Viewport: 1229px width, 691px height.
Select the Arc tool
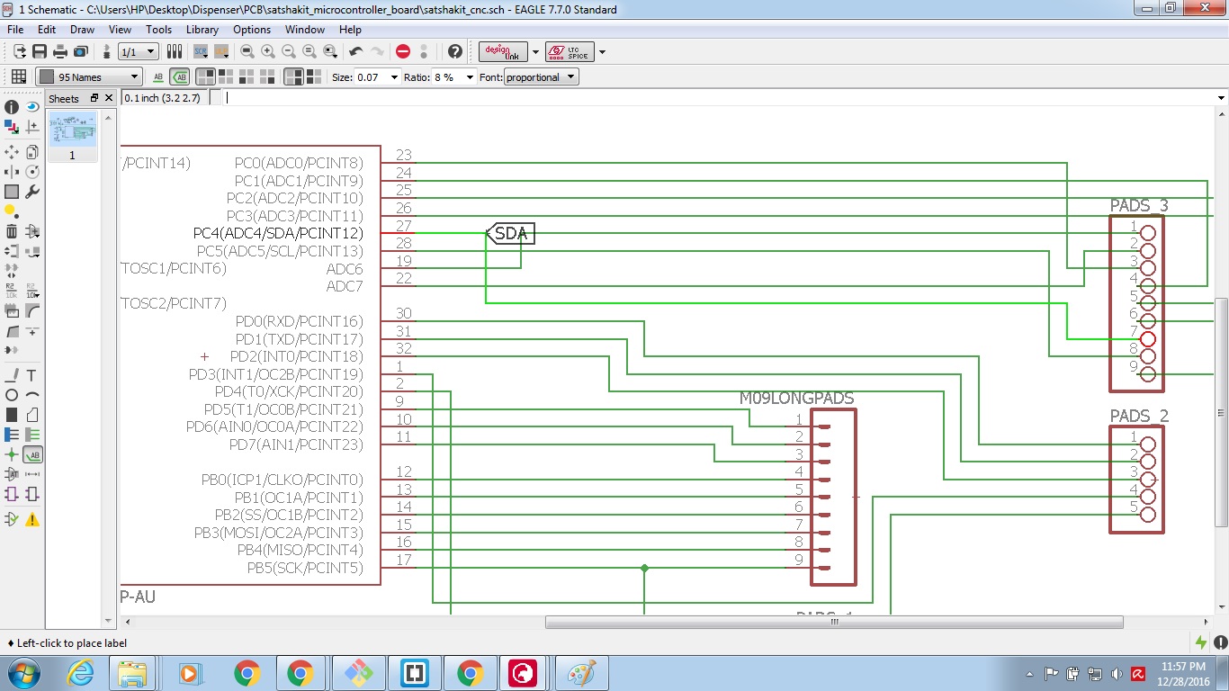coord(32,395)
